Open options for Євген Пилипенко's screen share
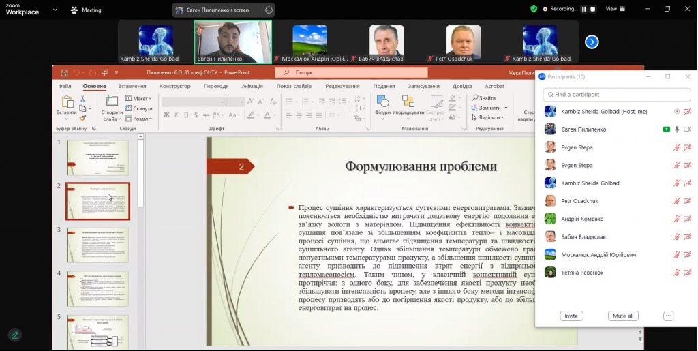Image resolution: width=698 pixels, height=351 pixels. (x=269, y=10)
